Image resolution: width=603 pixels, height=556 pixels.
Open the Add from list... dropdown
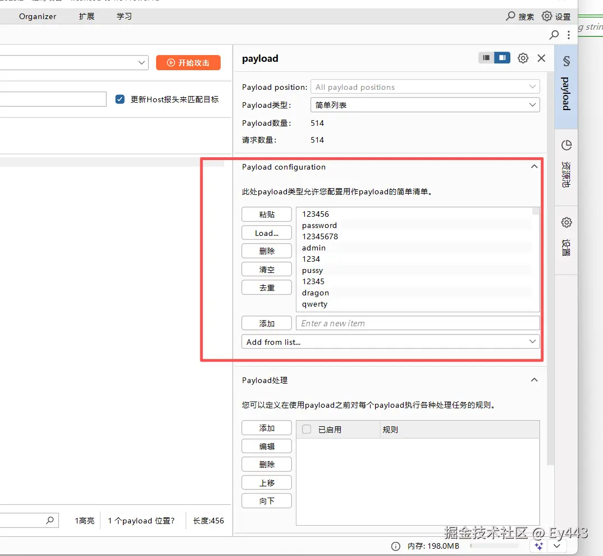[x=390, y=341]
